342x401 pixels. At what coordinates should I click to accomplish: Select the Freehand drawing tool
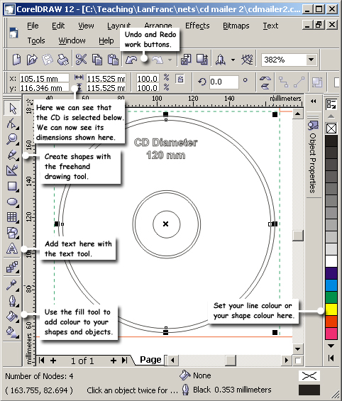(12, 155)
